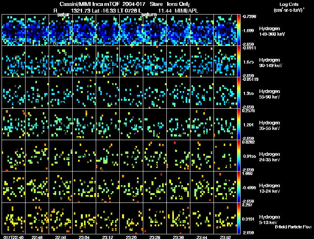Select the 'Hydrogen 24-35 keV' row label
Viewport: 314px width, 239px height.
point(270,157)
